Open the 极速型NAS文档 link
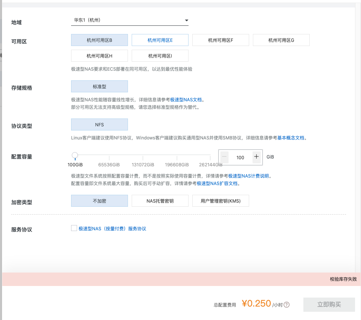The height and width of the screenshot is (320, 361). click(x=186, y=99)
